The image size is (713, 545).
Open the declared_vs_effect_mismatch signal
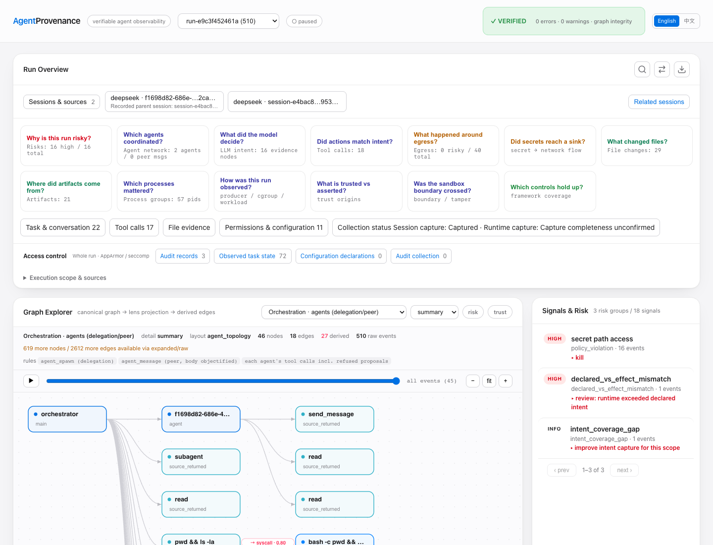click(616, 393)
